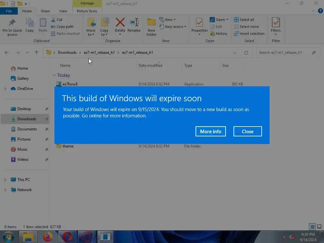Select the Cut scissors command
The height and width of the screenshot is (243, 324).
point(57,20)
